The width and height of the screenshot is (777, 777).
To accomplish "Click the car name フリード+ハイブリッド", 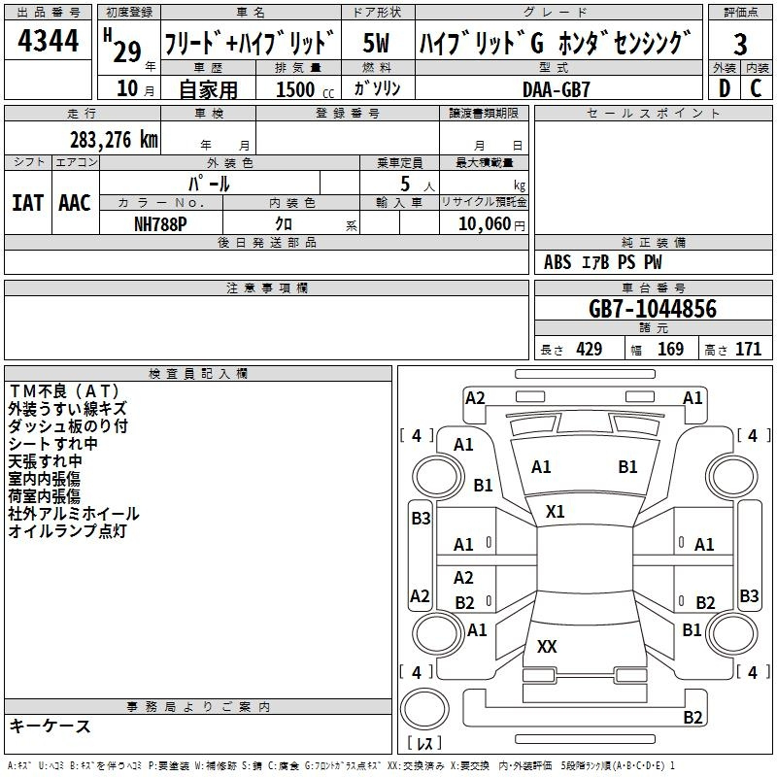I will (250, 43).
